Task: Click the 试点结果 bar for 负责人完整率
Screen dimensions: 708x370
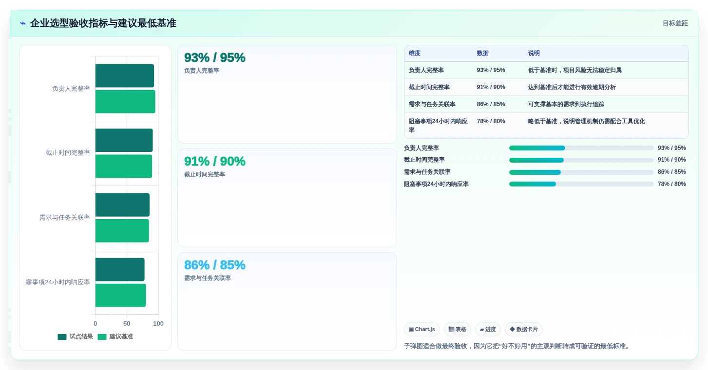Action: click(x=125, y=76)
